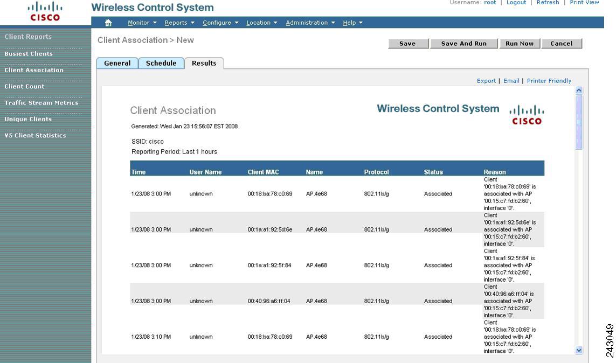Image resolution: width=616 pixels, height=363 pixels.
Task: Open Client Association in sidebar
Action: (x=34, y=70)
